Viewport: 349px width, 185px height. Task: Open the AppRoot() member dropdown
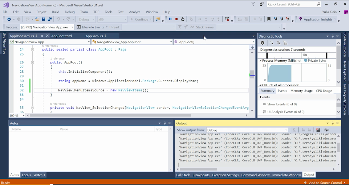214,42
